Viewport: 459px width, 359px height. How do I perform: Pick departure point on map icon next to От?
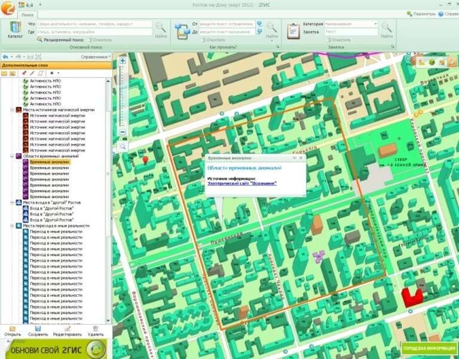pyautogui.click(x=259, y=24)
